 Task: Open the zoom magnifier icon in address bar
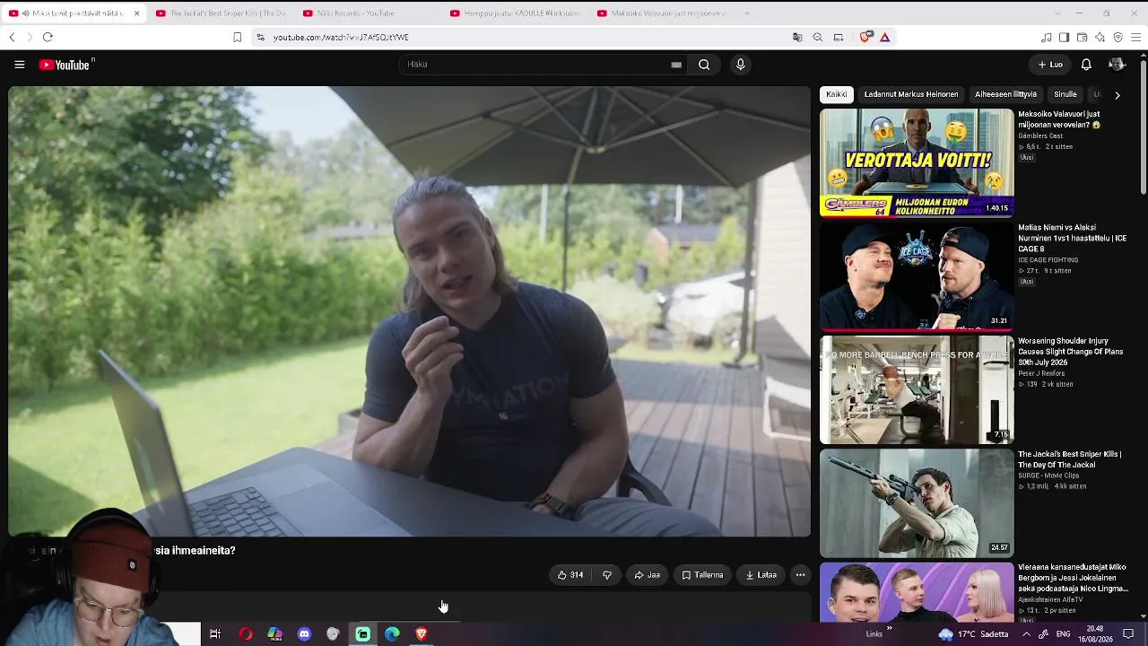click(x=818, y=38)
